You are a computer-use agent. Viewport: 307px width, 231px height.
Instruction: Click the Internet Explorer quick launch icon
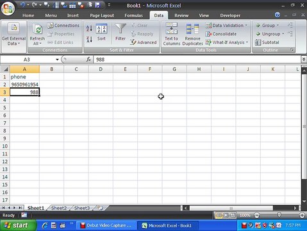tap(45, 225)
